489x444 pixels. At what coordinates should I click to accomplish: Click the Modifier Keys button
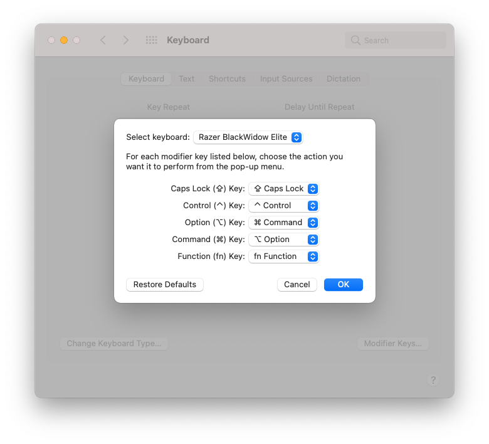[x=393, y=344]
